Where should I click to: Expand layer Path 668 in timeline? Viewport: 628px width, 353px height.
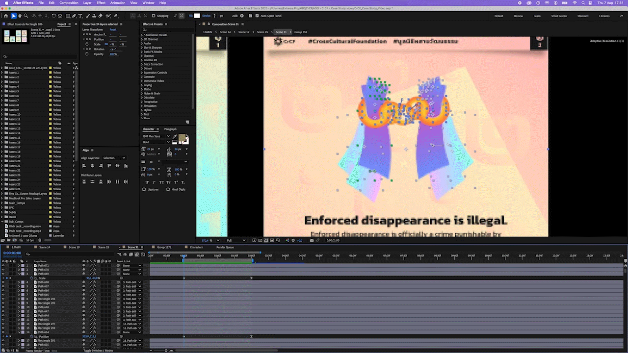click(x=19, y=282)
